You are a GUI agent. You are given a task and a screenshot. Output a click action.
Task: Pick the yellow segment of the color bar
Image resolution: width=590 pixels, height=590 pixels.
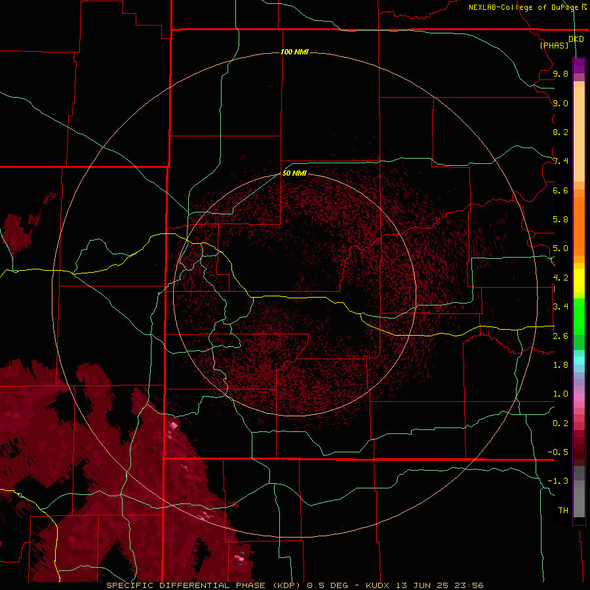point(579,281)
